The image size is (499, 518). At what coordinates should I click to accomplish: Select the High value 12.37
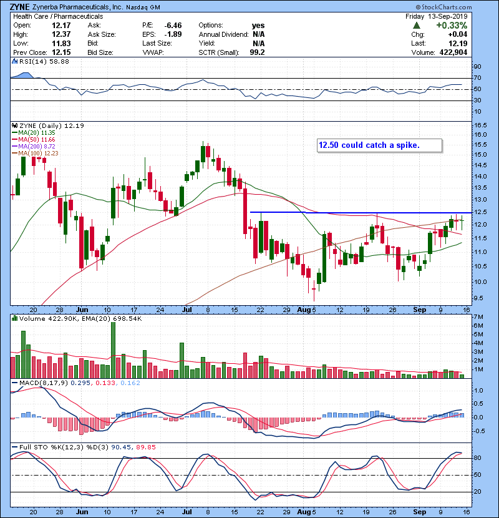(61, 34)
